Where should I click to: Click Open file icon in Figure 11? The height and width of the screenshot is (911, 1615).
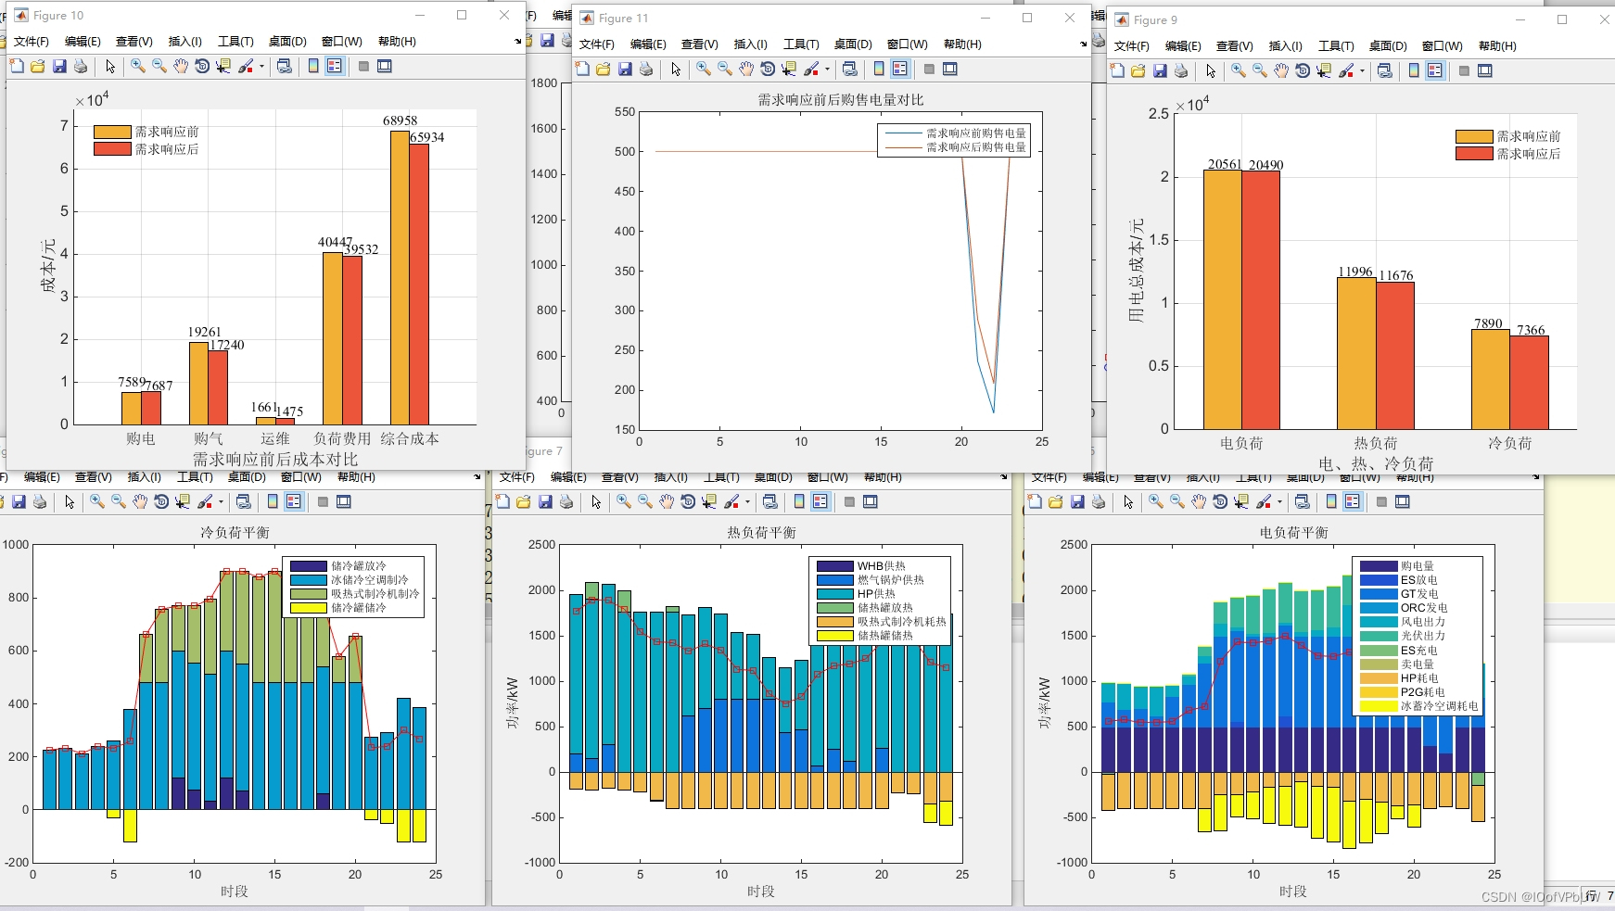click(x=604, y=69)
